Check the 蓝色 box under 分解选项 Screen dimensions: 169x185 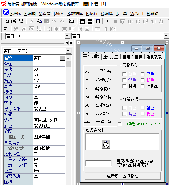click(x=143, y=108)
